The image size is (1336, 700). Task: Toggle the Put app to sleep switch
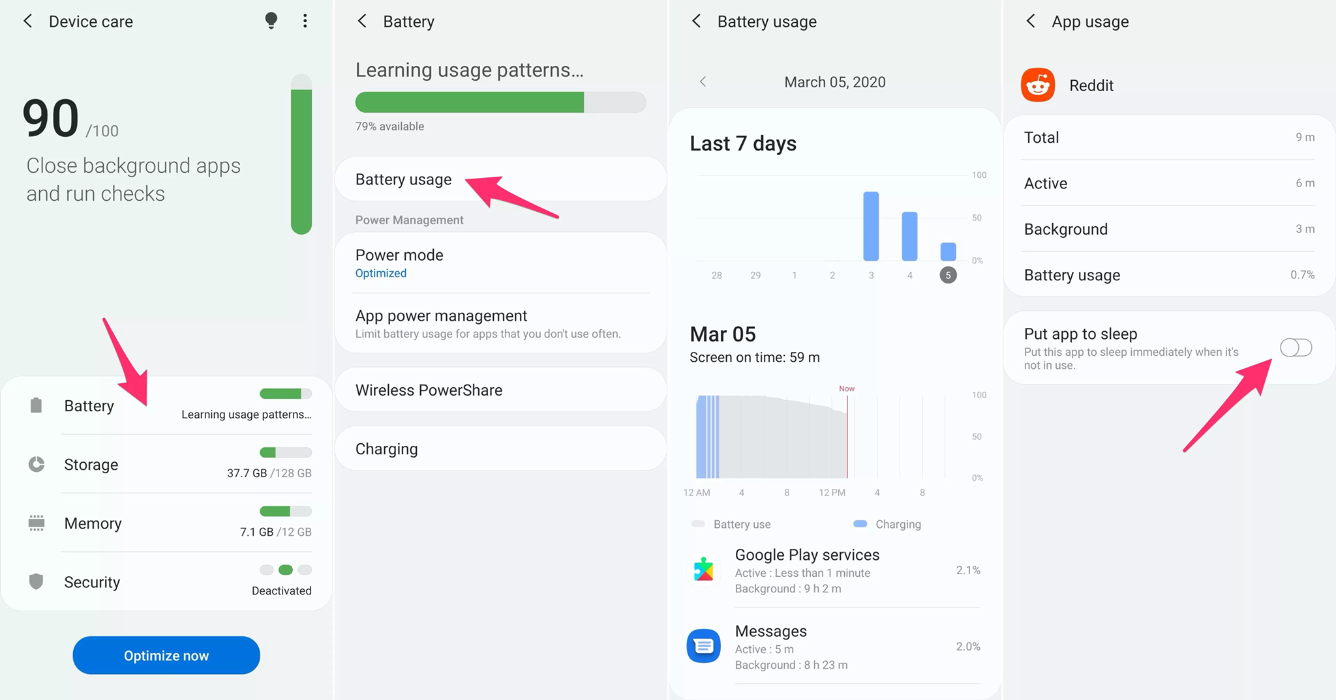click(x=1296, y=347)
